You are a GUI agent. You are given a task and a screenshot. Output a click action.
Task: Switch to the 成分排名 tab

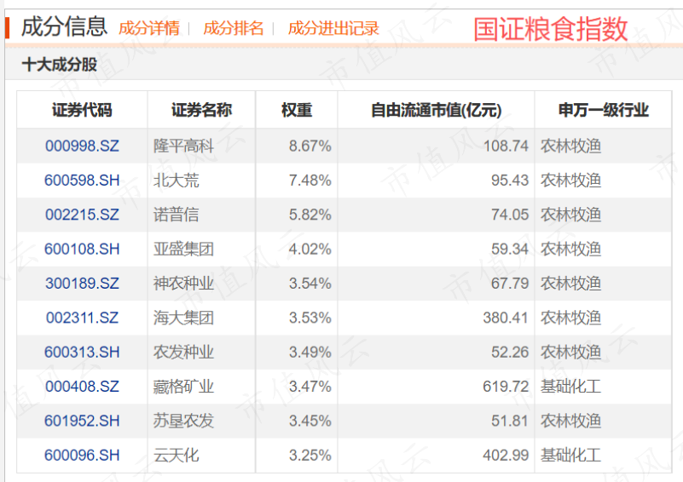point(233,29)
